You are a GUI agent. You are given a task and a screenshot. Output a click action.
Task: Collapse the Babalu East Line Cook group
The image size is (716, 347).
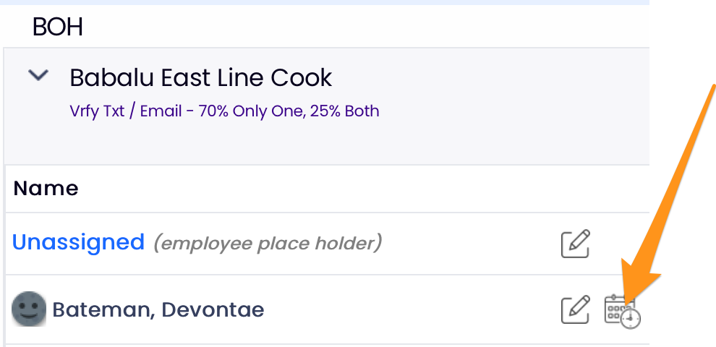click(x=38, y=75)
